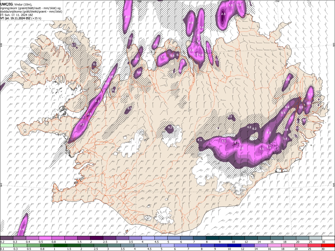Select the '1.2' precipitation value near the top
Screen dimensions: 335x251
239,5
